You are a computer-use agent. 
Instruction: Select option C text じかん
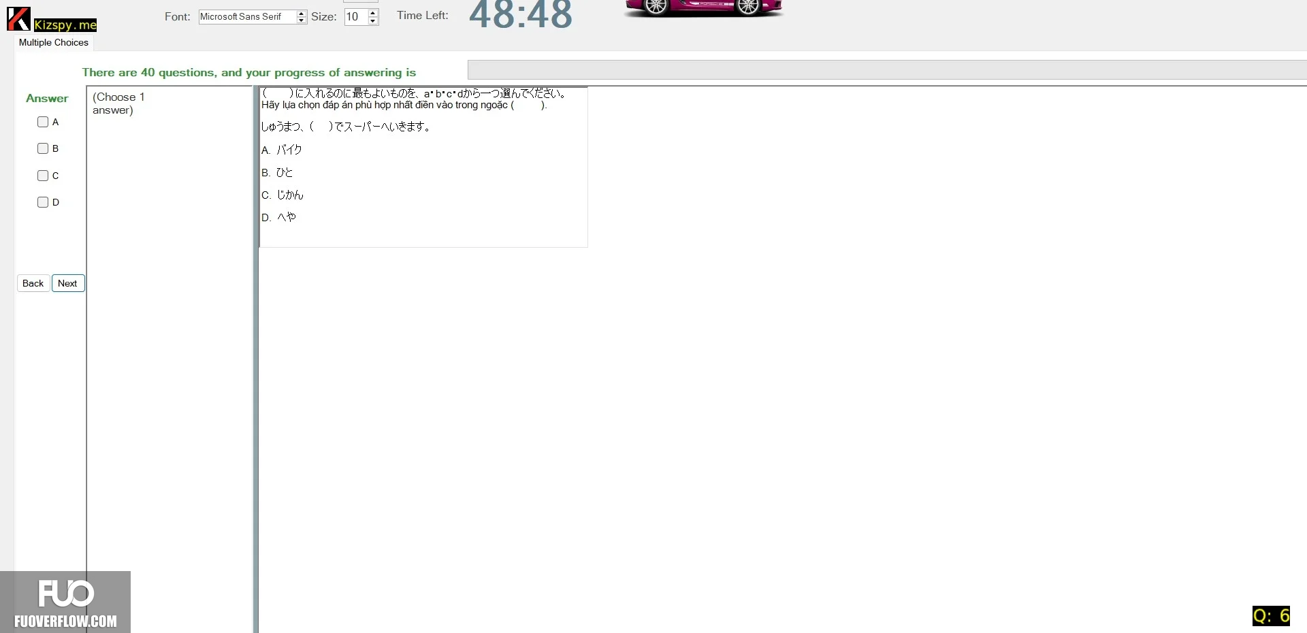click(290, 195)
